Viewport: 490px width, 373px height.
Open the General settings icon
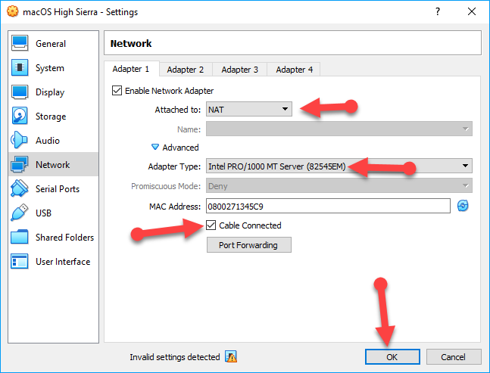coord(20,44)
